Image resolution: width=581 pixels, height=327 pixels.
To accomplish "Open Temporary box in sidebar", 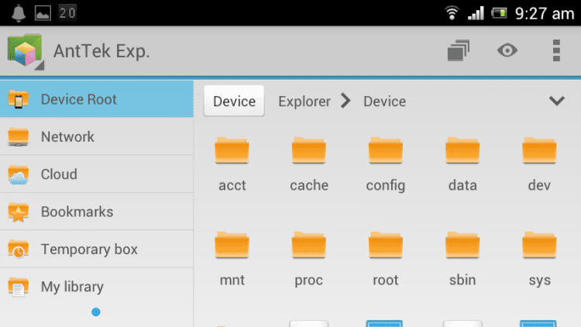I will (96, 250).
